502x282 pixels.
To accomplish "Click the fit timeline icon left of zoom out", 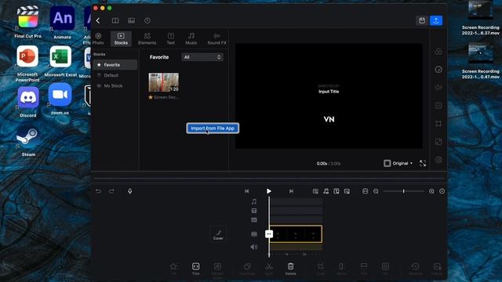I will pos(365,191).
